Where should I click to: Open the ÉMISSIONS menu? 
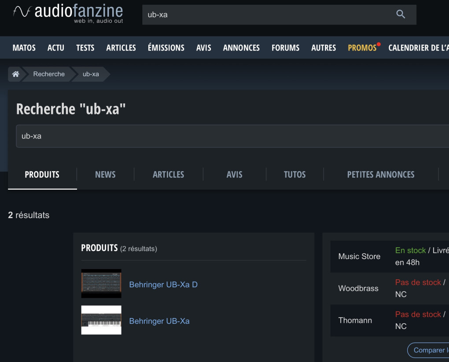(166, 48)
